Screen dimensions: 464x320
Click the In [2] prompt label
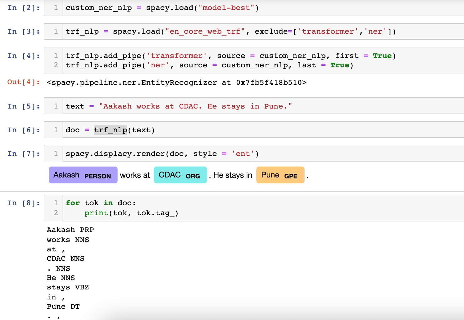(x=24, y=8)
